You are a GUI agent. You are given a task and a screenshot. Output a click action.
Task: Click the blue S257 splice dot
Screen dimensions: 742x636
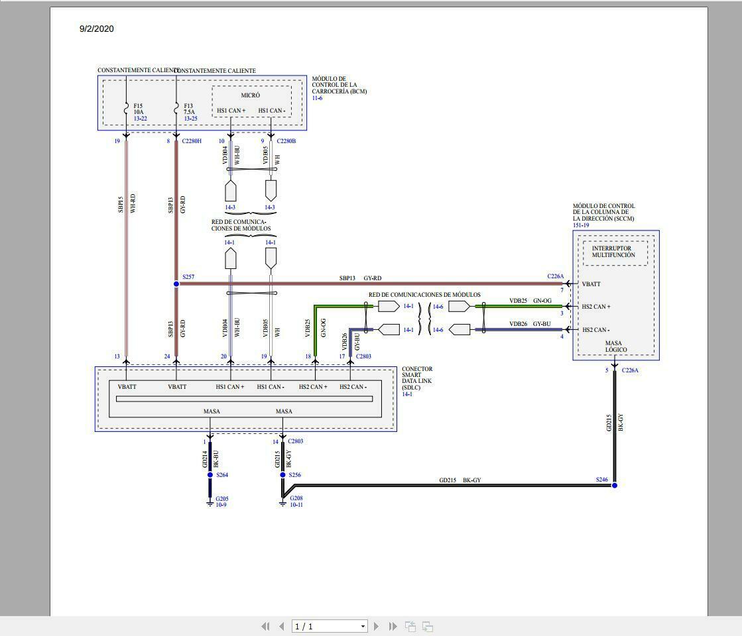tap(176, 284)
